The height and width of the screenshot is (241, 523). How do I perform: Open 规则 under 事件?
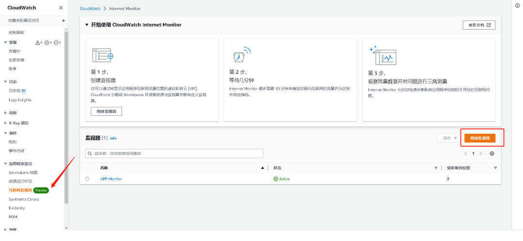click(12, 142)
